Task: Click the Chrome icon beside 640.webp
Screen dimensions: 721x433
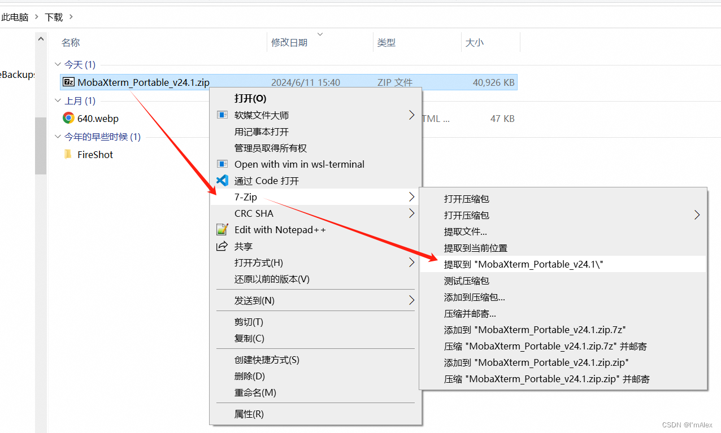Action: click(x=68, y=118)
